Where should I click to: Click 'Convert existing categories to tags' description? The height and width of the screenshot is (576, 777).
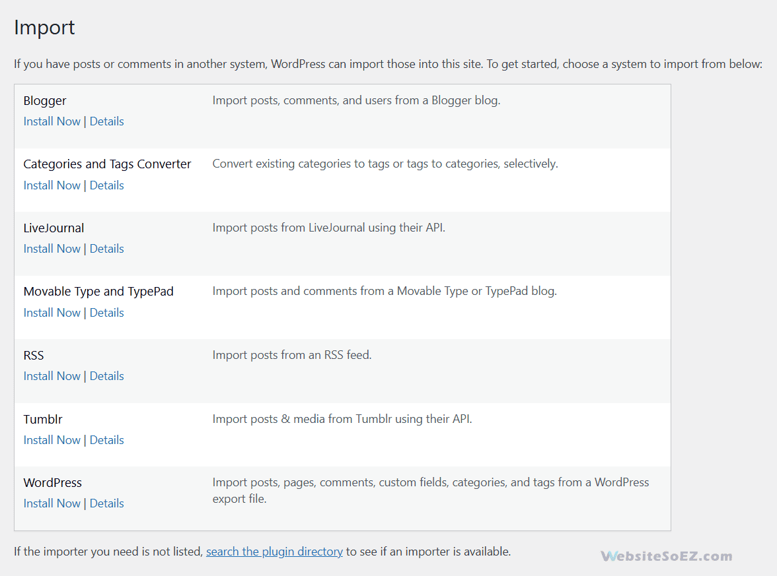pos(385,164)
